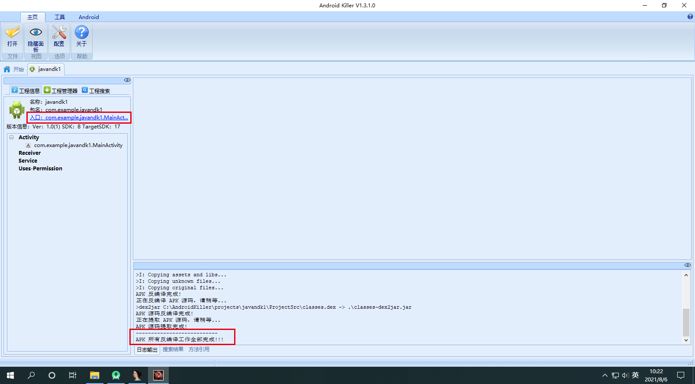Click the log vertical scrollbar thumb

coord(686,323)
